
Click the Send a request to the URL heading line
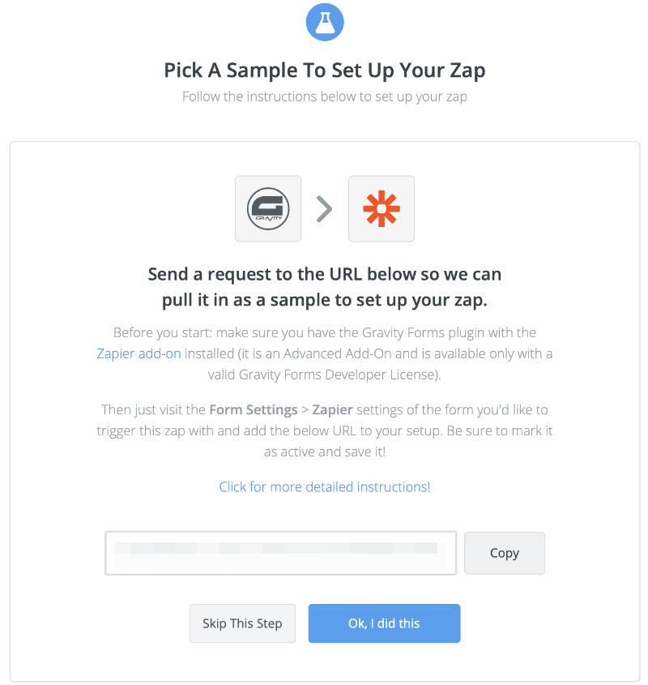click(x=325, y=274)
